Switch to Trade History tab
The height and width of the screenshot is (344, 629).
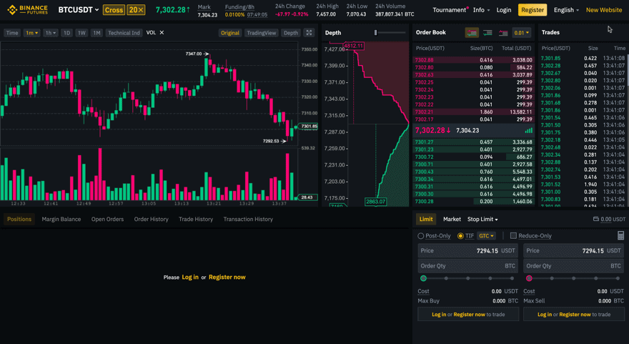pyautogui.click(x=196, y=219)
